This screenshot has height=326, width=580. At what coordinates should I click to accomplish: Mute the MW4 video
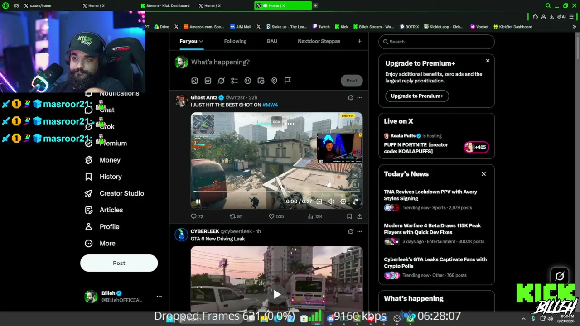coord(331,201)
